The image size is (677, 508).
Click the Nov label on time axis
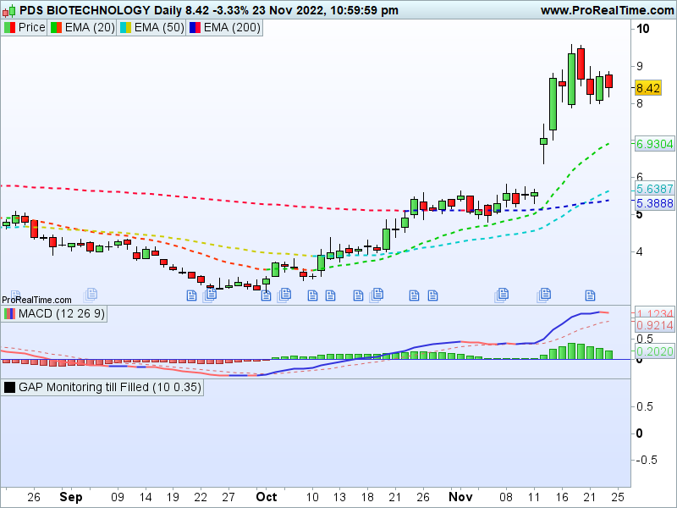click(x=460, y=497)
